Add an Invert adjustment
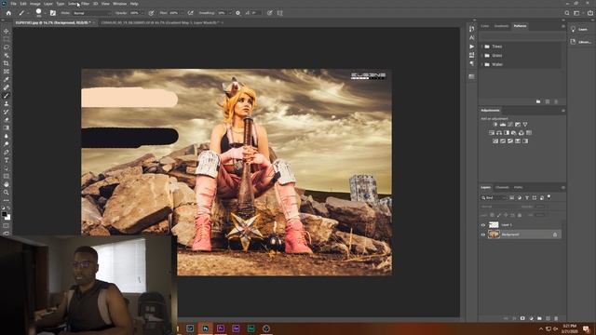Screen dimensions: 596x335 (x=495, y=141)
